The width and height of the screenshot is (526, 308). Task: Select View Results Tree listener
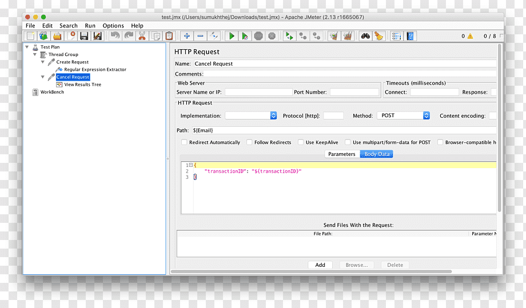82,85
